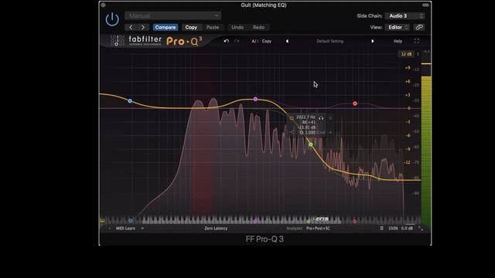Open the 12 dB display range selector

[x=406, y=54]
